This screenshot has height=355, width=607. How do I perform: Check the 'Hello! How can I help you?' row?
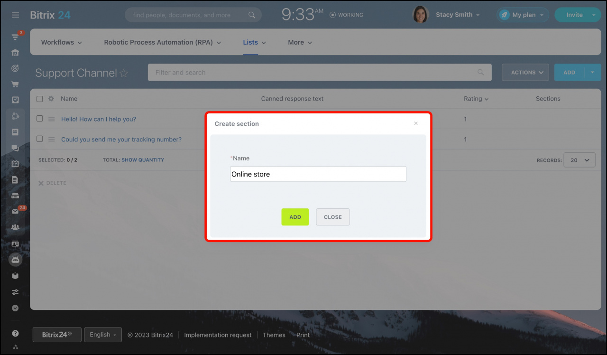(x=40, y=119)
